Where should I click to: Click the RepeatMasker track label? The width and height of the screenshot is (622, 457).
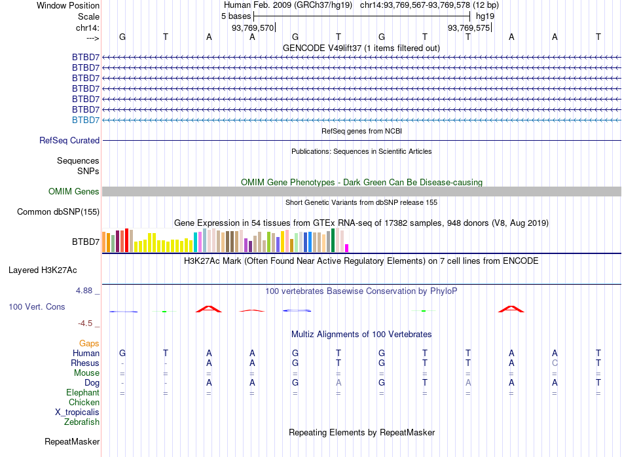coord(72,441)
